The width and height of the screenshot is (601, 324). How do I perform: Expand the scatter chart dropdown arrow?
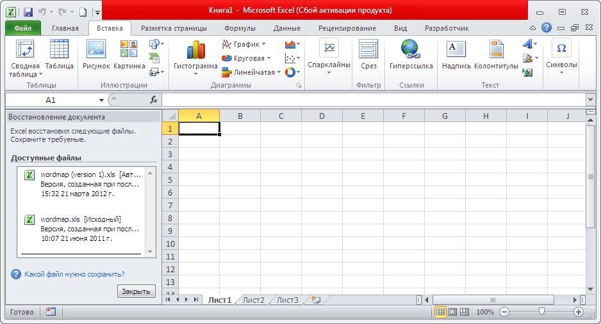click(298, 58)
